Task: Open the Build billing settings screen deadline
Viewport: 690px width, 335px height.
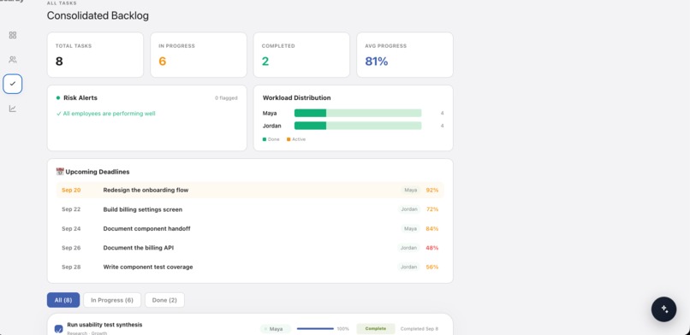Action: (250, 209)
